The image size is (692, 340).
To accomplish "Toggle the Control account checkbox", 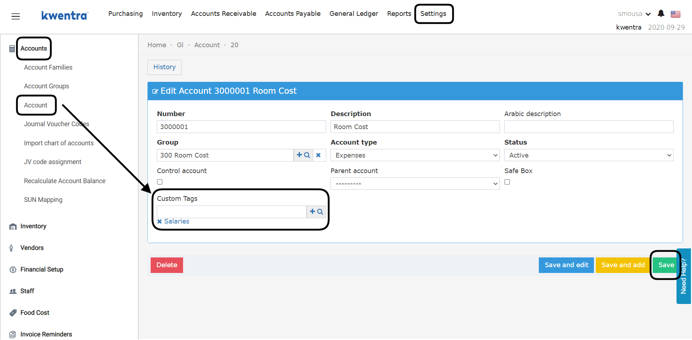I will (160, 182).
